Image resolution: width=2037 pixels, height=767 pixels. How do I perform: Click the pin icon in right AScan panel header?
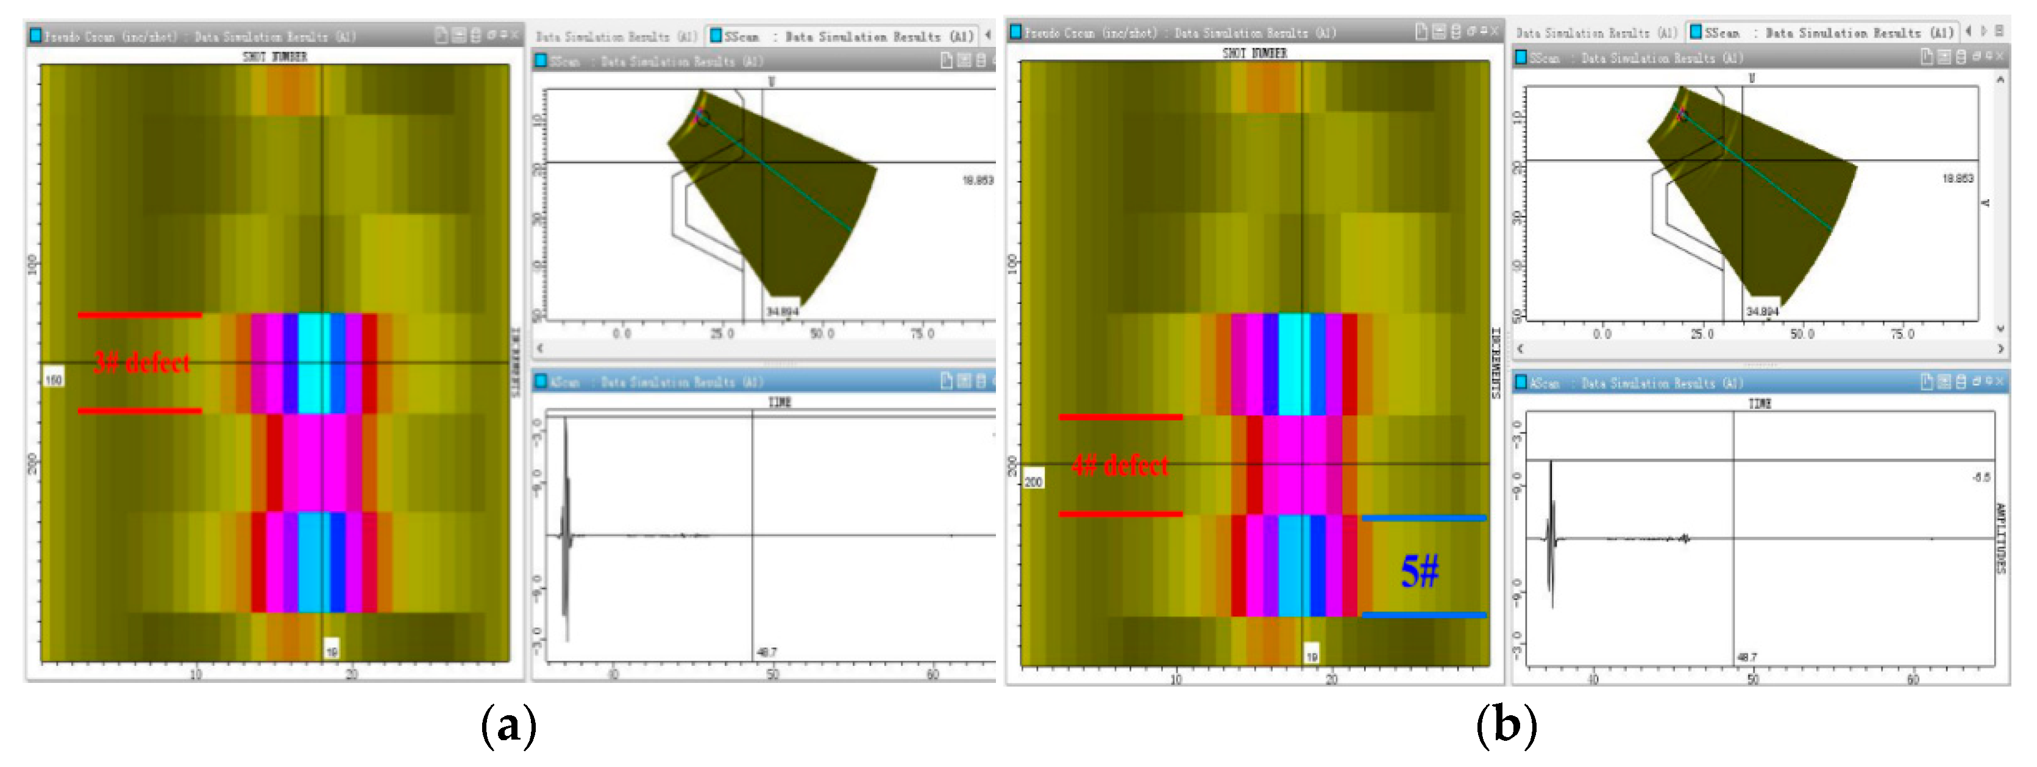coord(1988,382)
